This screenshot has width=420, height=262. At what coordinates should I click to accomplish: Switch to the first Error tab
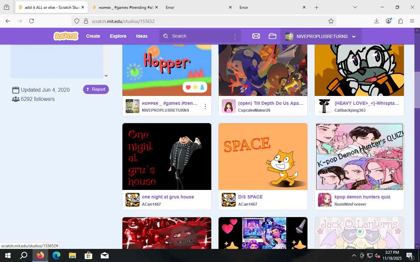tap(199, 7)
